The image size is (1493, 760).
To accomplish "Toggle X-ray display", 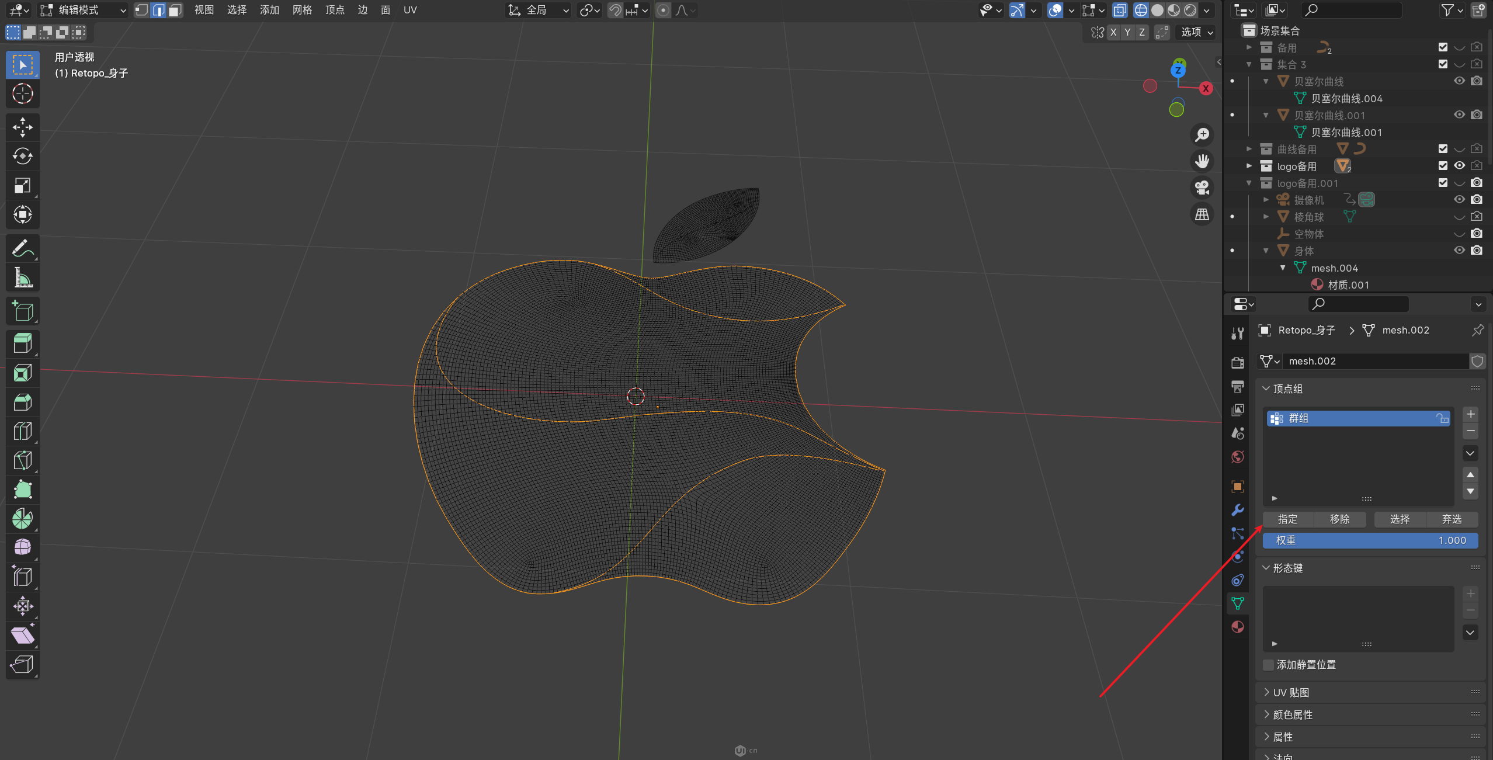I will tap(1119, 10).
